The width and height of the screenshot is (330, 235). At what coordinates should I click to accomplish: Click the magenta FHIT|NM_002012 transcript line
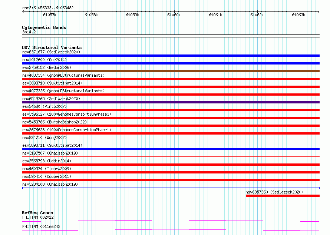point(171,221)
